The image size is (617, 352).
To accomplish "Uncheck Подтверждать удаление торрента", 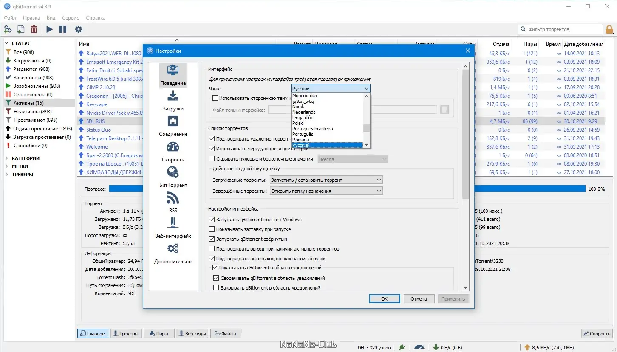I will tap(212, 139).
